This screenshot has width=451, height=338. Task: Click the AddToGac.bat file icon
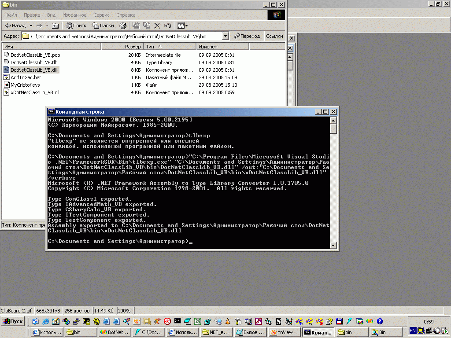6,77
